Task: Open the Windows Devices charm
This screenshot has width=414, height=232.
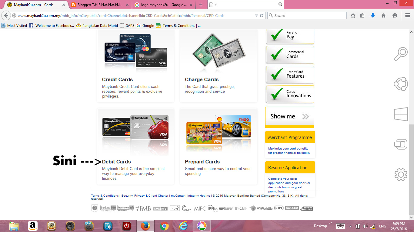Action: coord(401,144)
